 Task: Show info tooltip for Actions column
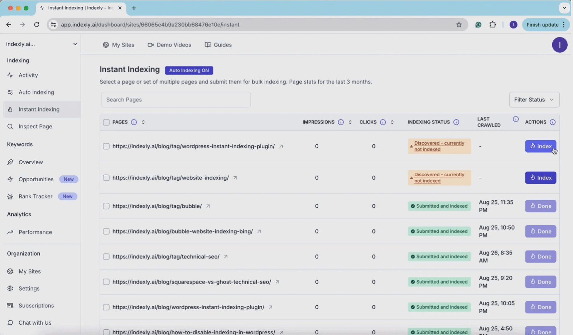[553, 122]
